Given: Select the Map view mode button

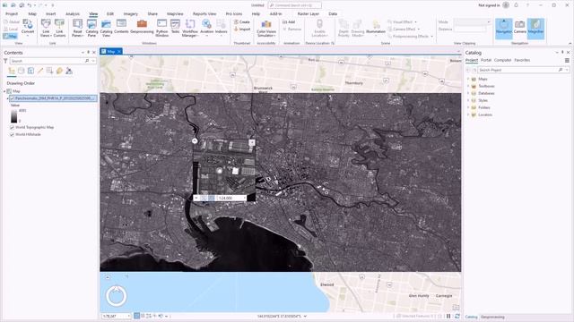Looking at the screenshot, I should pos(10,36).
